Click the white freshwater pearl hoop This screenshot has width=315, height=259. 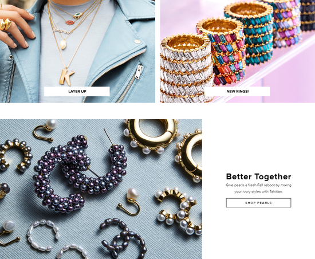tap(44, 235)
